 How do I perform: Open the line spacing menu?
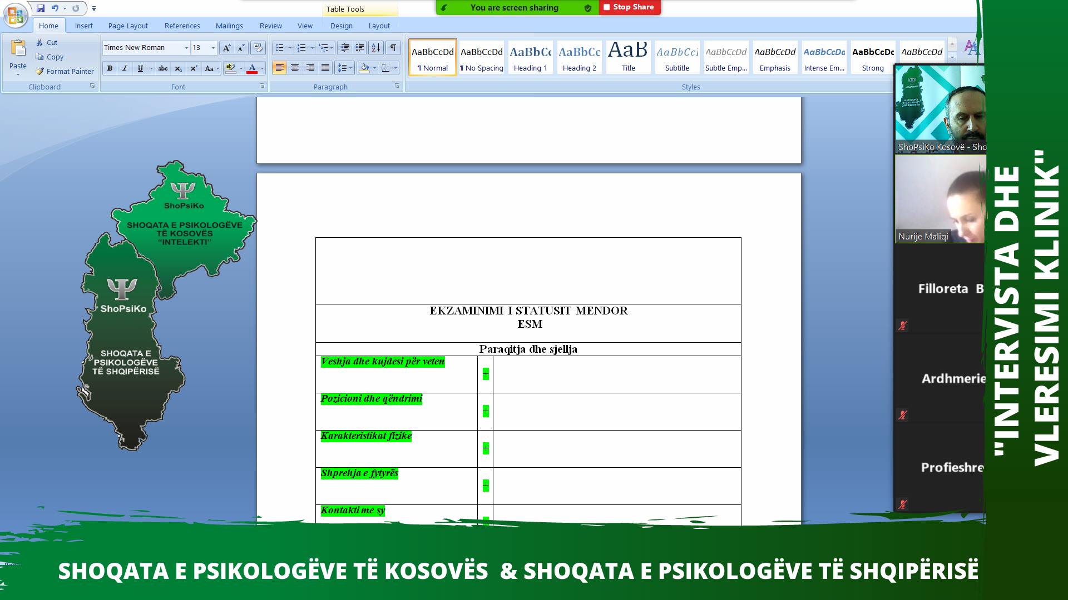(345, 68)
